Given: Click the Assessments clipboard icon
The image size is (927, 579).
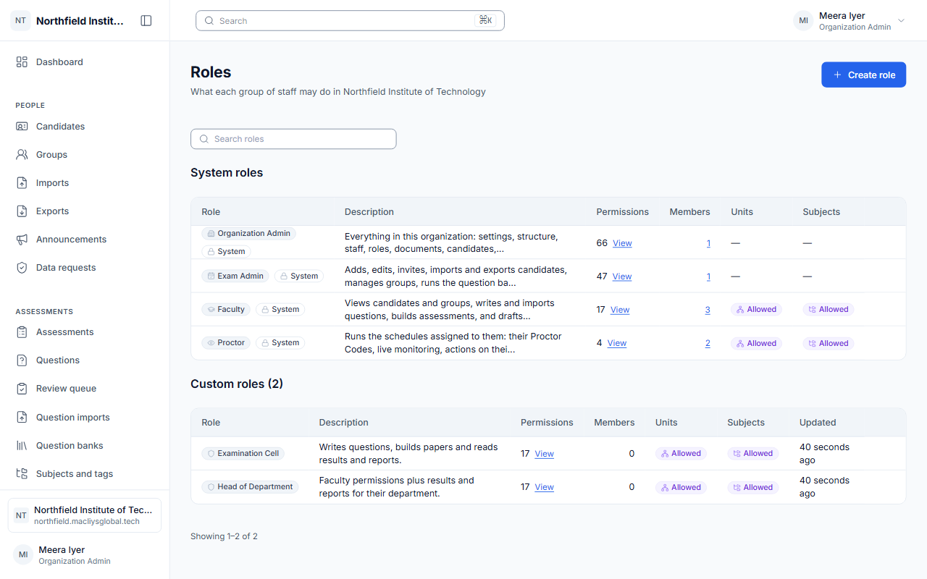Looking at the screenshot, I should [x=22, y=332].
